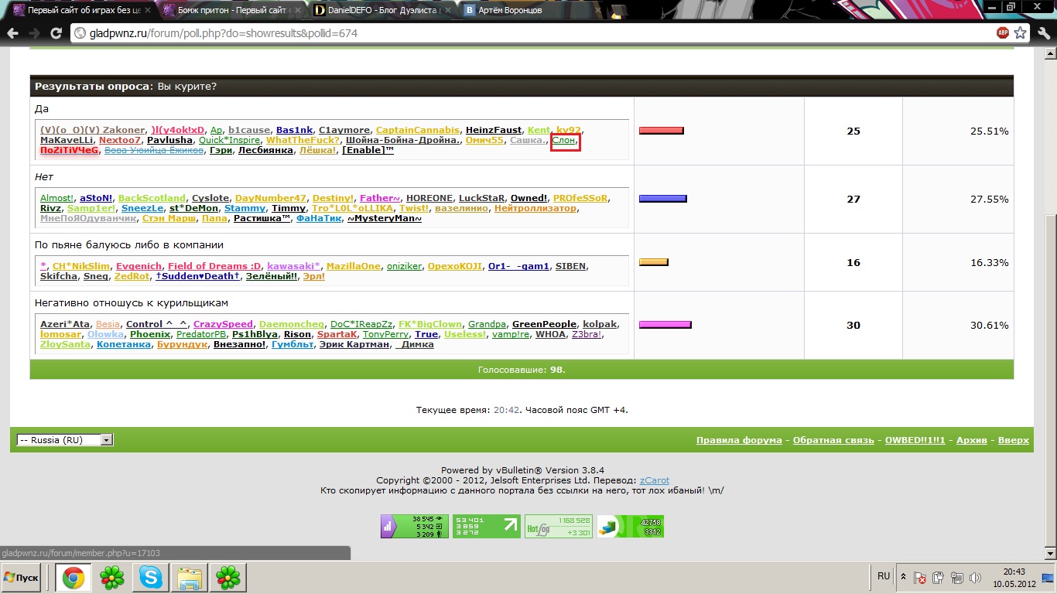Screen dimensions: 1057x594
Task: Switch to the Артём Воронцов tab
Action: pyautogui.click(x=511, y=10)
